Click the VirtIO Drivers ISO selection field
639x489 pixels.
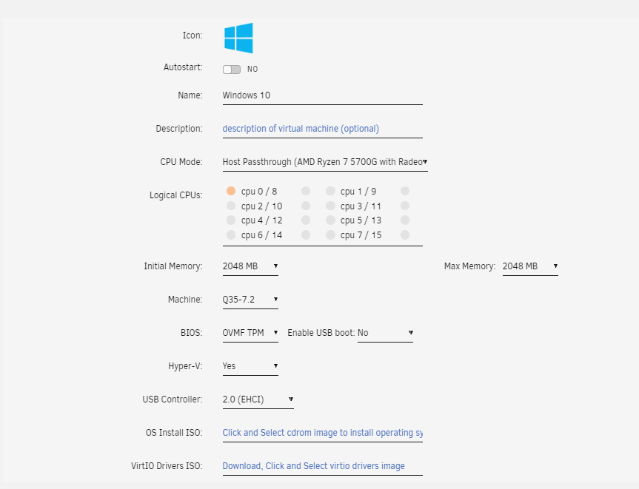tap(322, 466)
